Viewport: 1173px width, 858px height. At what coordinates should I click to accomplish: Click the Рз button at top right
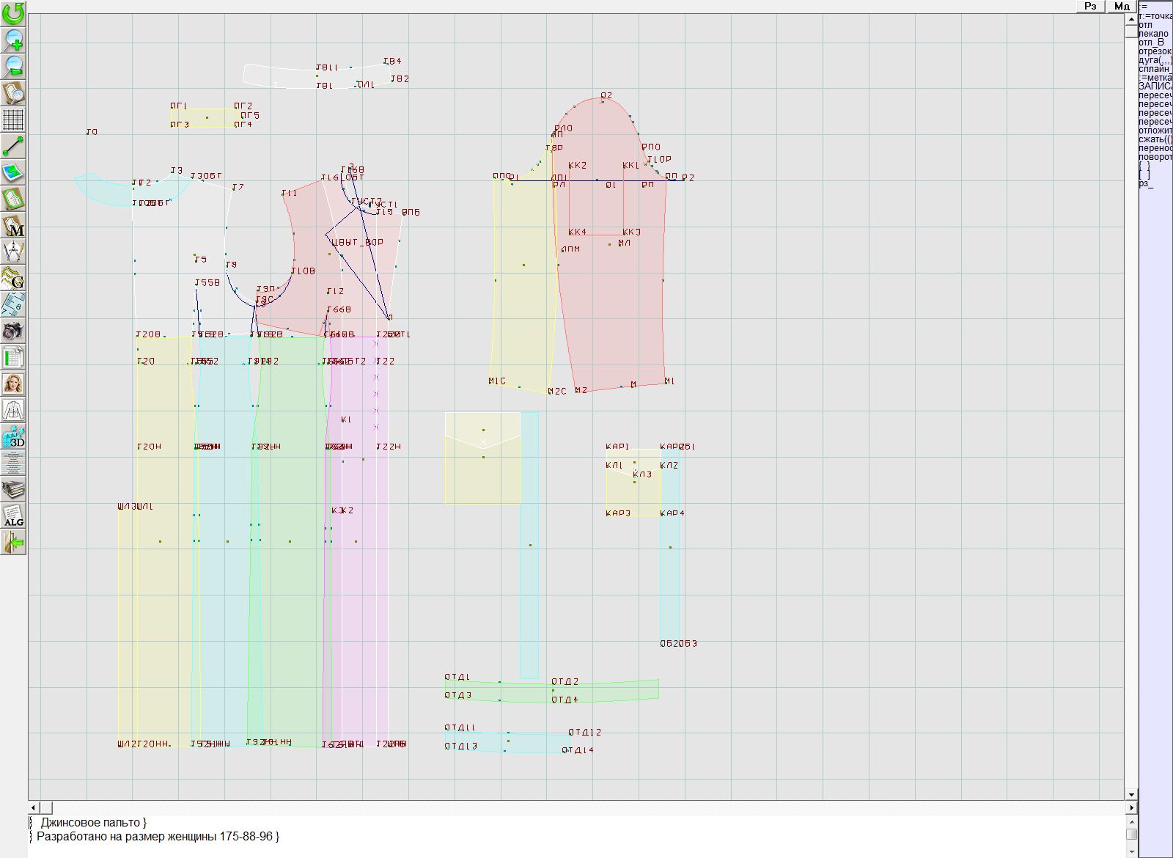[x=1090, y=6]
